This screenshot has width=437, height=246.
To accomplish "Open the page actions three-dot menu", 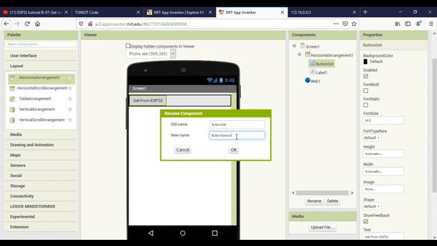I will [x=336, y=24].
